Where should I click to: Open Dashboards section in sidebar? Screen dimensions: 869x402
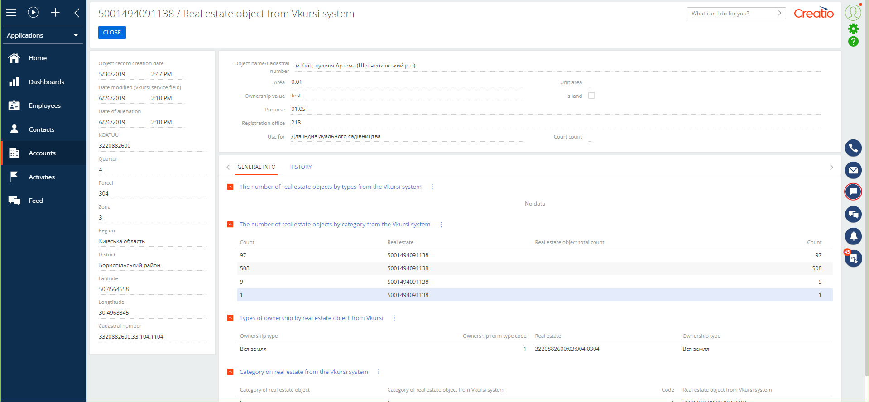(46, 82)
